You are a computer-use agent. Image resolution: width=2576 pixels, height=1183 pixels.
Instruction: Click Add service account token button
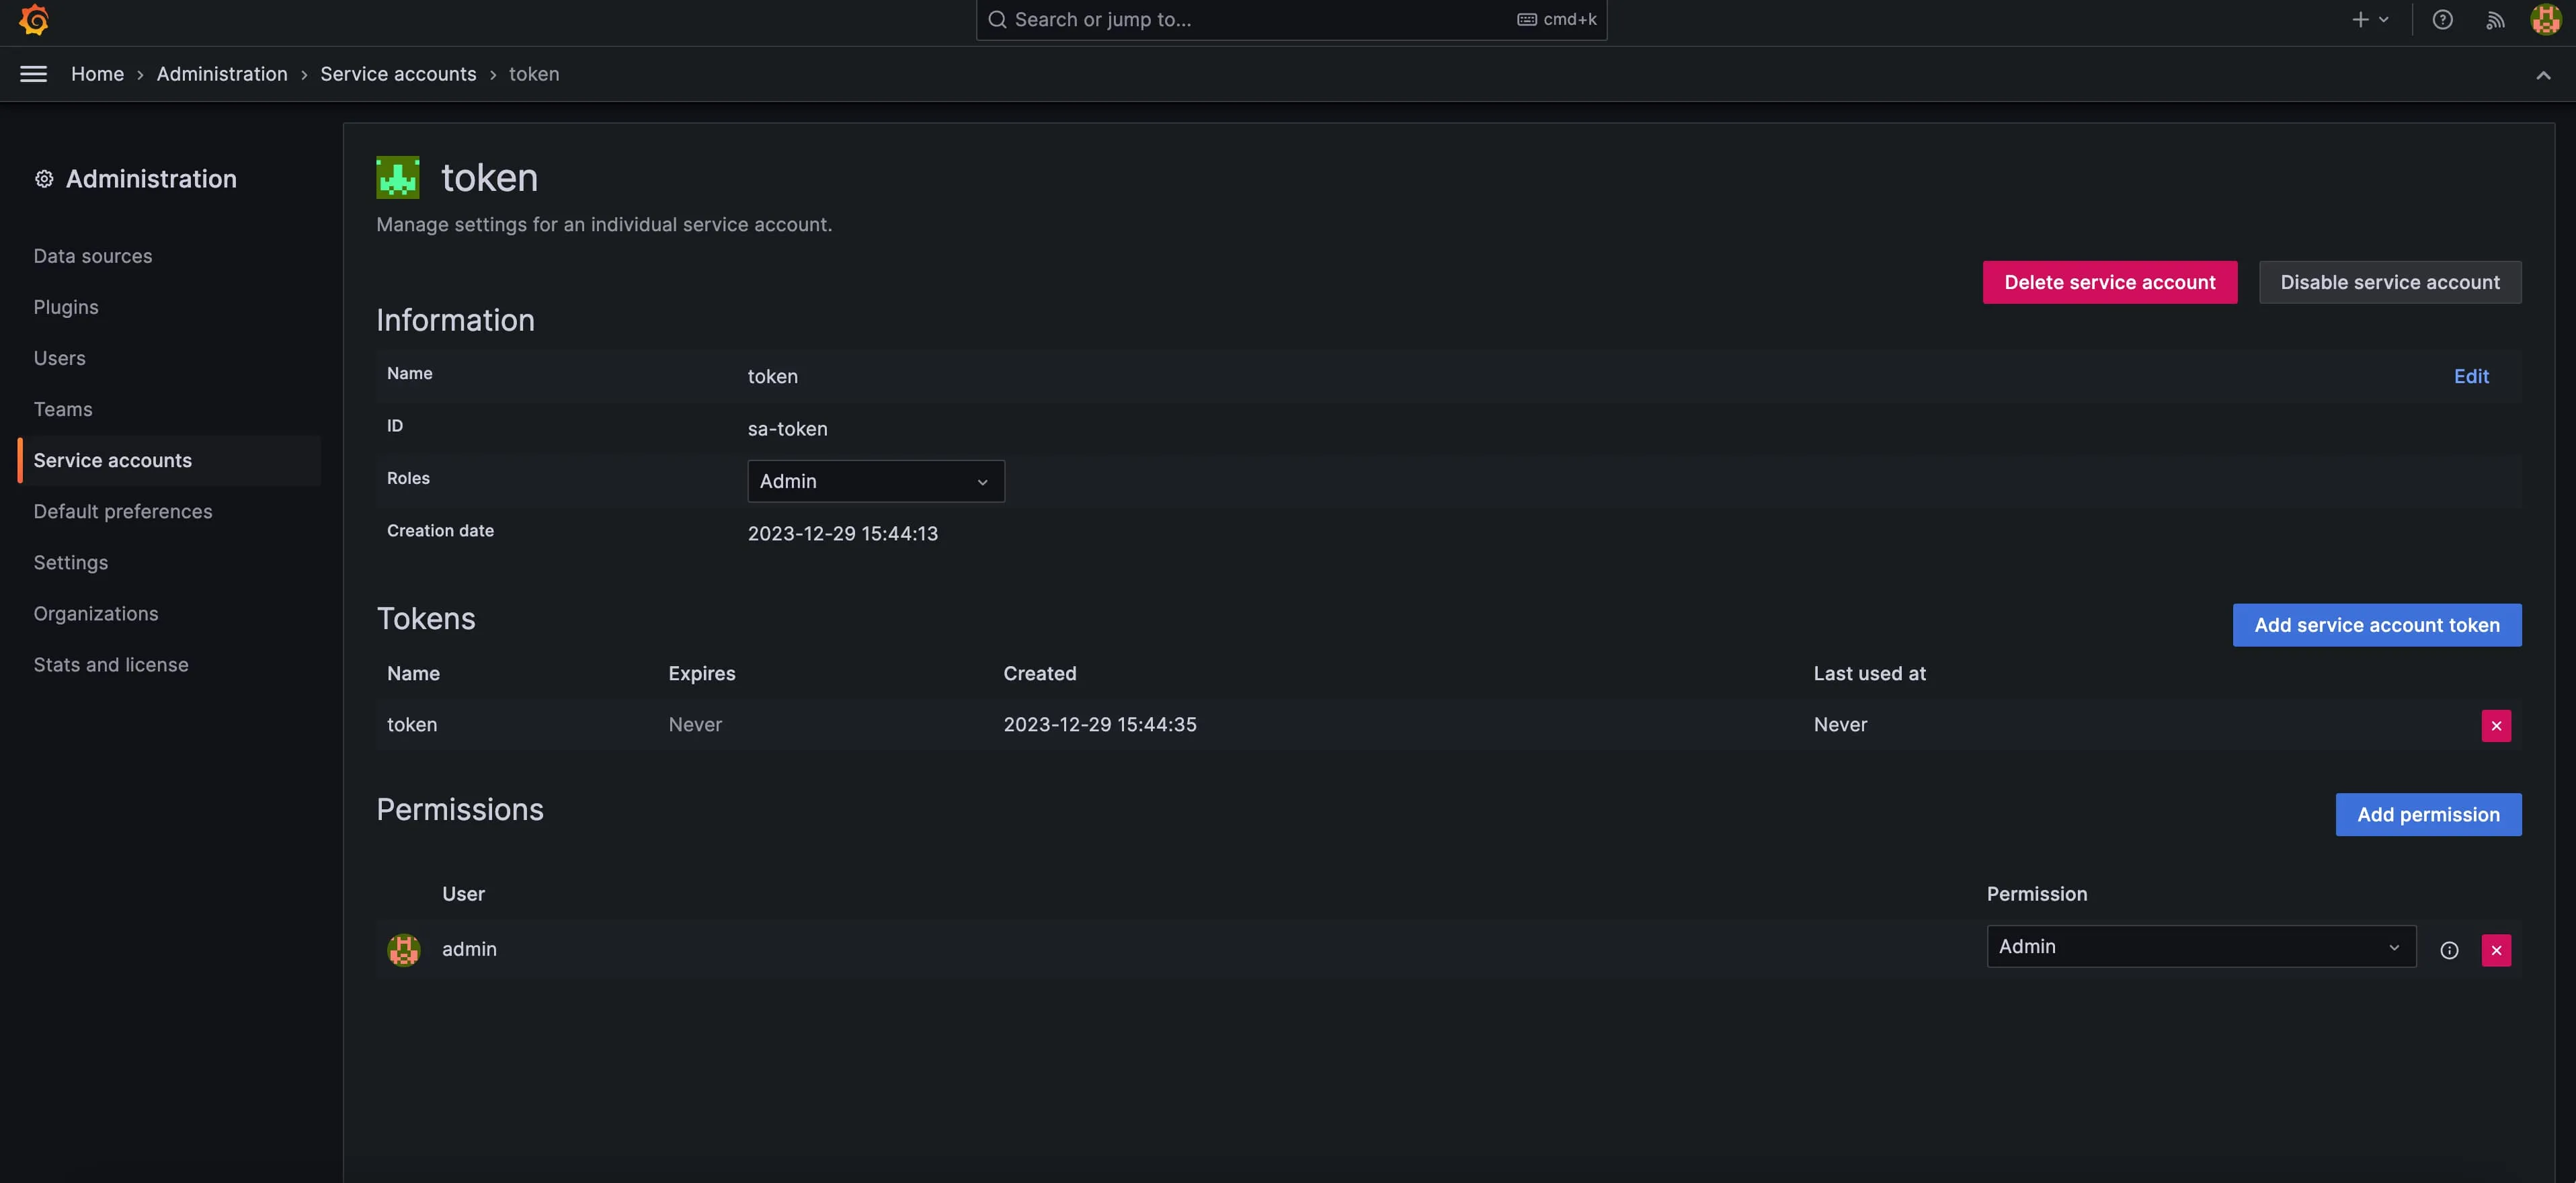(x=2377, y=625)
